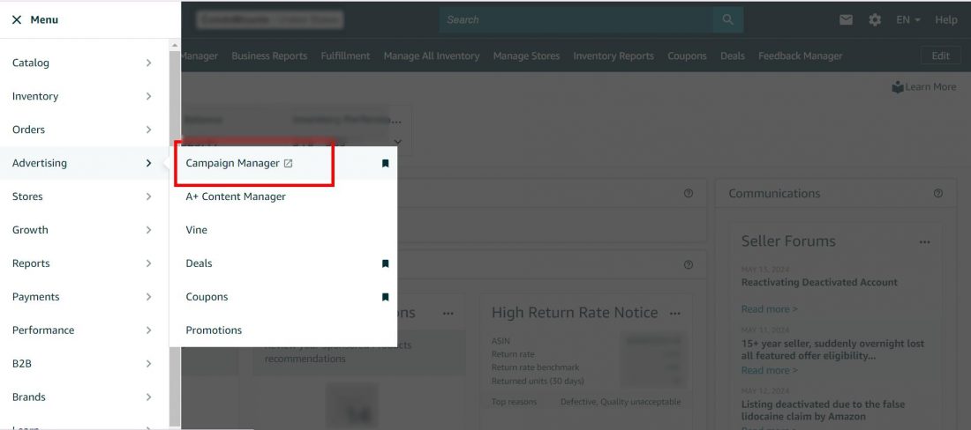
Task: Expand the Brands chevron arrow
Action: tap(148, 397)
